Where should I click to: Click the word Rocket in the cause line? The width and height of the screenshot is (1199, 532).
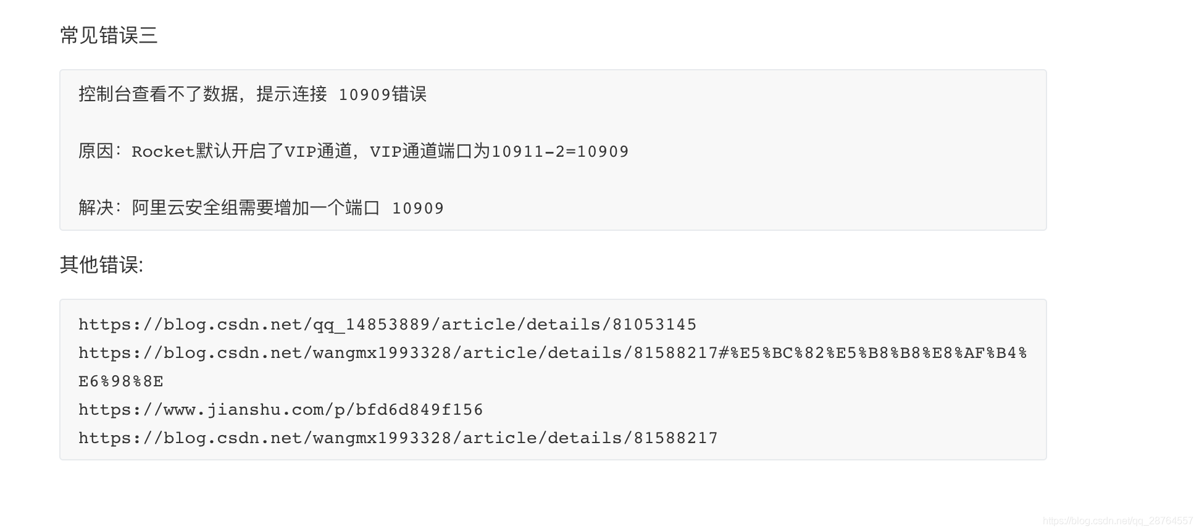(164, 152)
